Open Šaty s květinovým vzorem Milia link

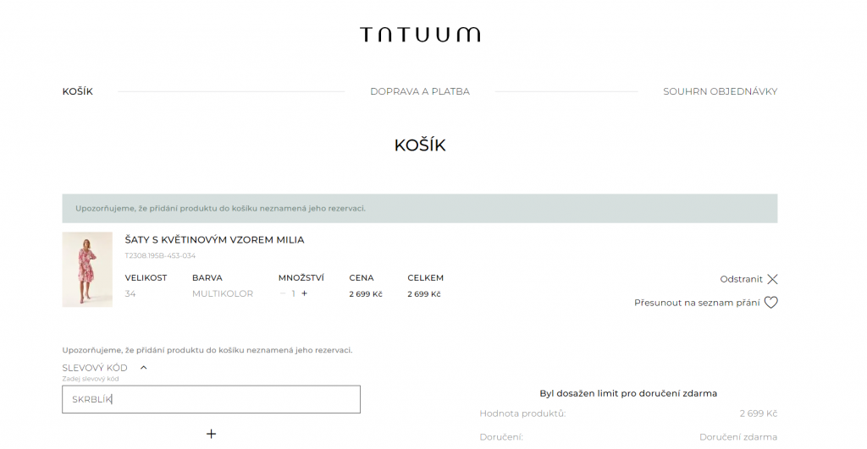pos(214,239)
